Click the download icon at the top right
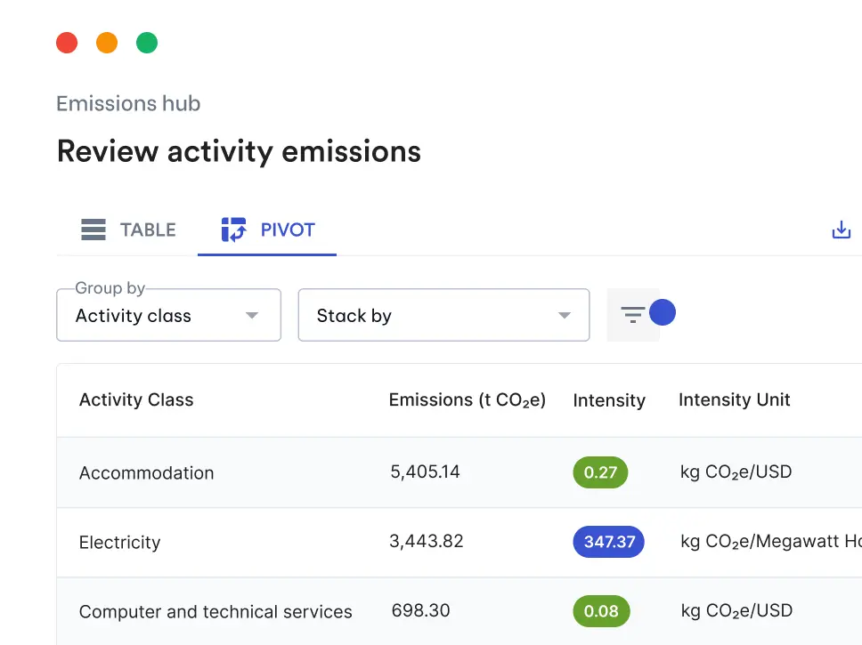 tap(841, 229)
